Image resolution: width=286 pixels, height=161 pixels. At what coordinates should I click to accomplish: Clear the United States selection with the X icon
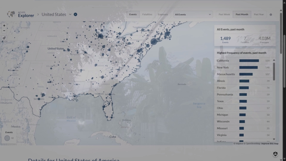[75, 14]
